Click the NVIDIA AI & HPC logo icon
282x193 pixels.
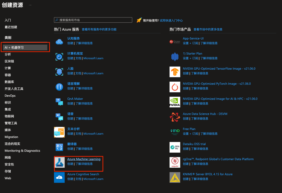pyautogui.click(x=175, y=102)
